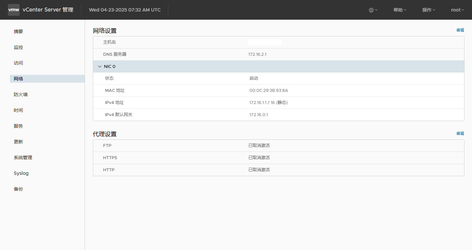
Task: Click 已取消激活 value in HTTPS row
Action: (x=259, y=158)
